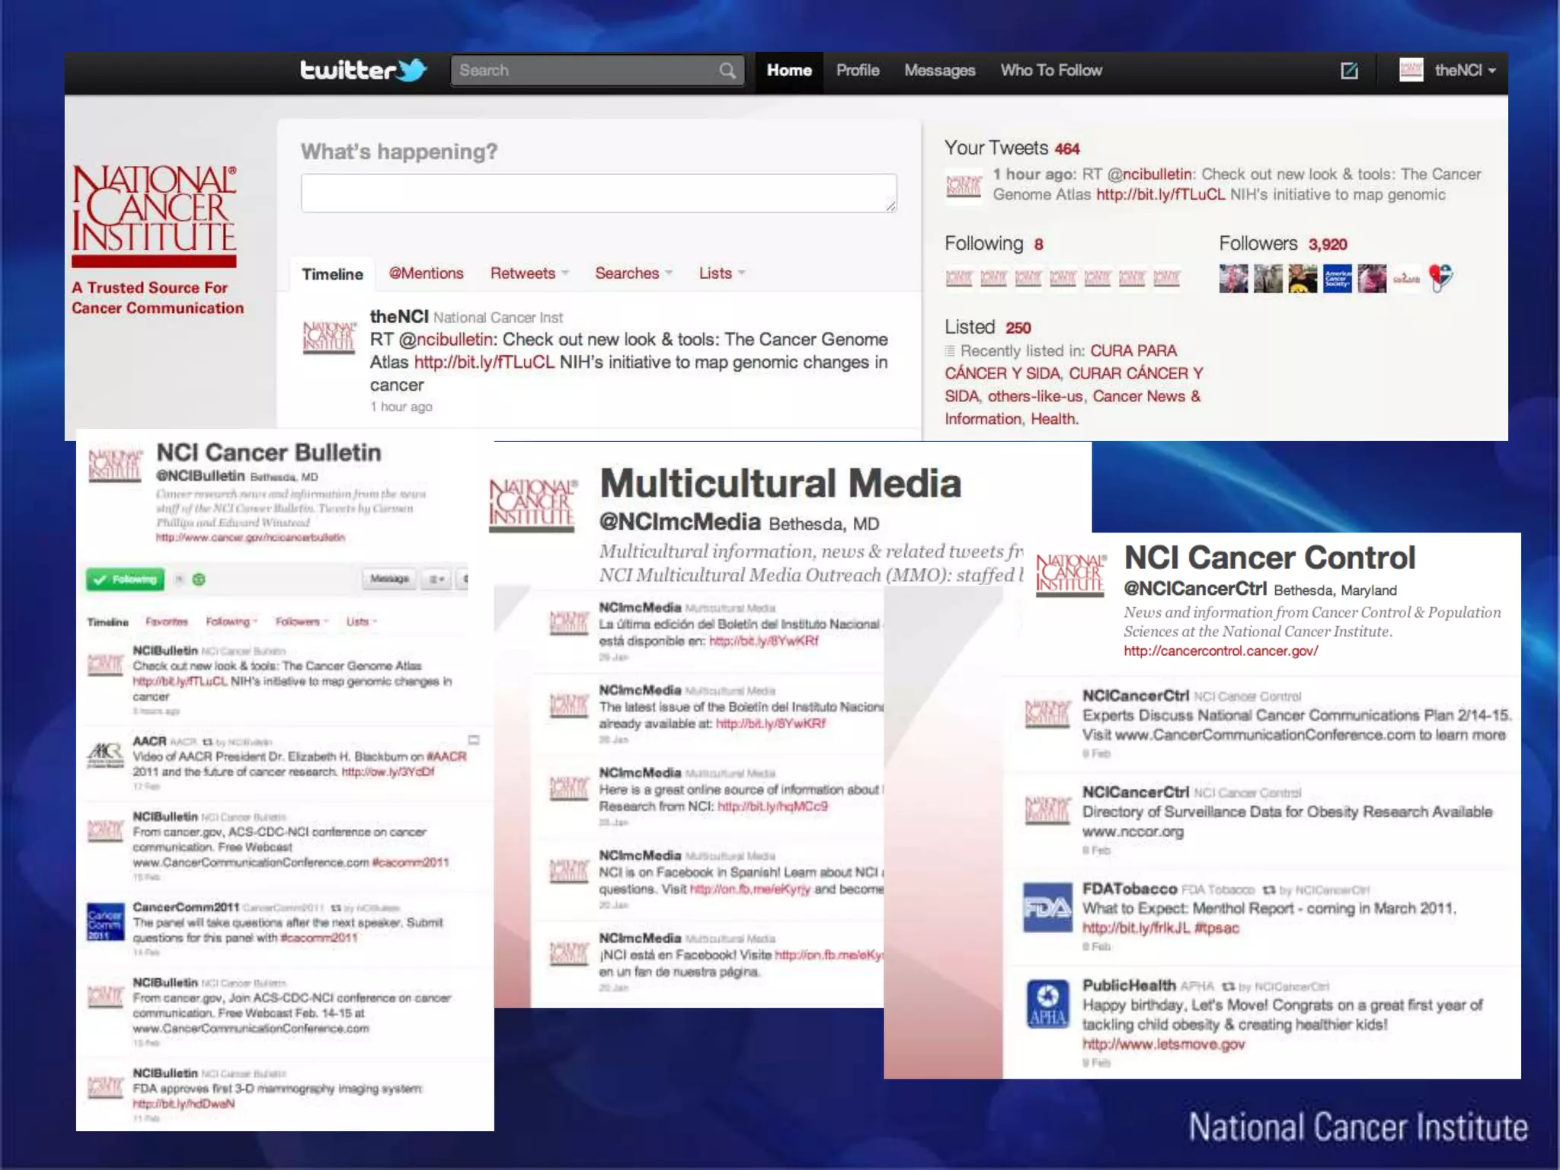Open the compose new tweet icon

pyautogui.click(x=1349, y=71)
